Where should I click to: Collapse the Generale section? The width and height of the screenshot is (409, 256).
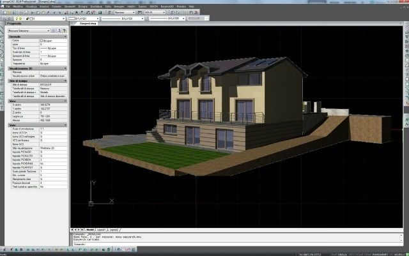[65, 37]
